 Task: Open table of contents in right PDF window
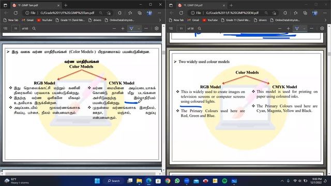point(171,28)
